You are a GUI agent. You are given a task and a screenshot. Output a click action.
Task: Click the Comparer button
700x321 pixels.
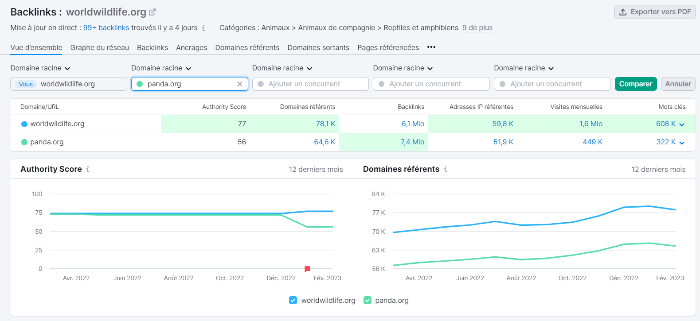[x=636, y=84]
